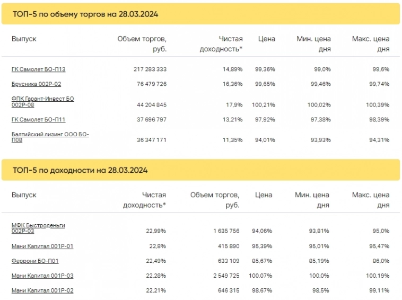Click the ТОП-5 по объему торгов heading

coord(85,14)
